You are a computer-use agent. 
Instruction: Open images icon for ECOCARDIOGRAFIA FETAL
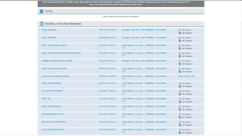pos(180,117)
